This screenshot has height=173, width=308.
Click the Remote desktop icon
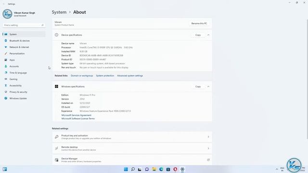point(57,148)
